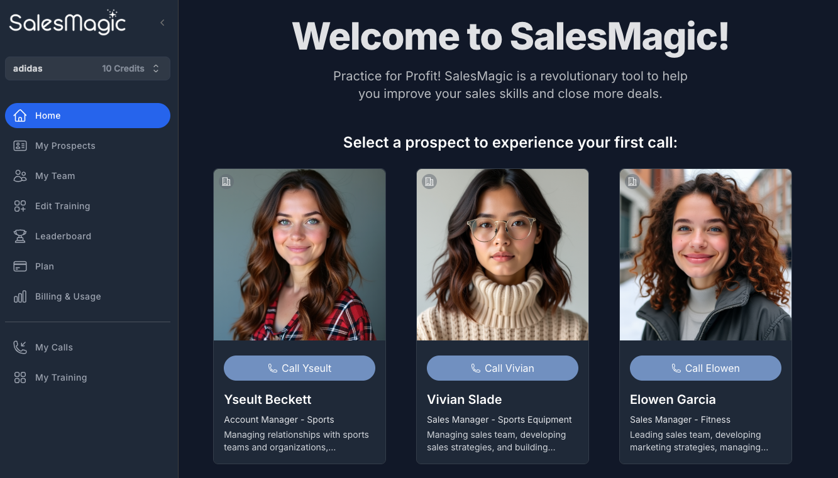Viewport: 838px width, 478px height.
Task: Click the My Team people icon
Action: click(20, 176)
